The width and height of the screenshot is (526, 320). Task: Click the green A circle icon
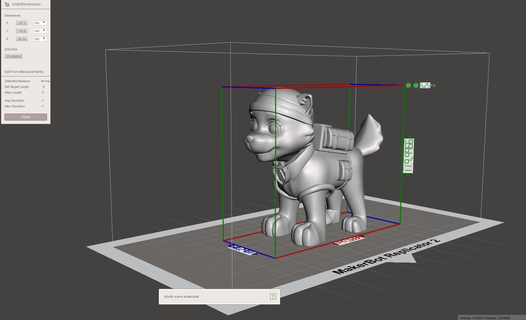click(x=416, y=85)
